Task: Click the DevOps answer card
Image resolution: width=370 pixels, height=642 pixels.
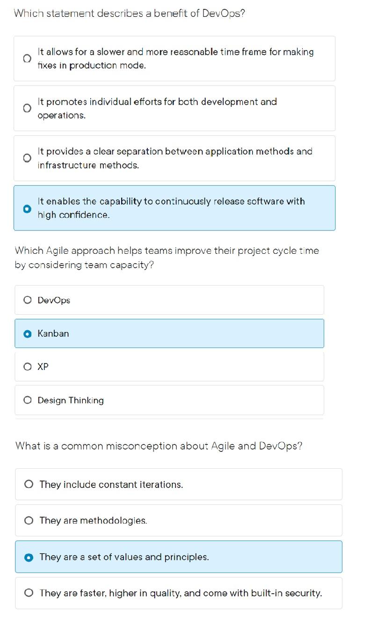Action: (x=169, y=300)
